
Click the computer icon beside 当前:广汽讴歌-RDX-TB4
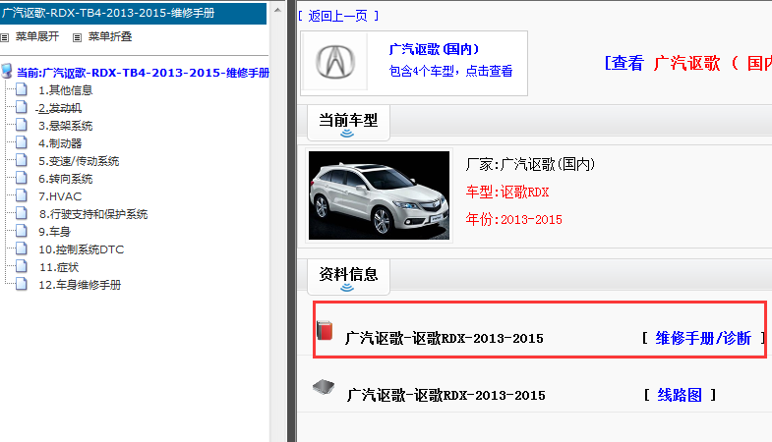tap(7, 71)
